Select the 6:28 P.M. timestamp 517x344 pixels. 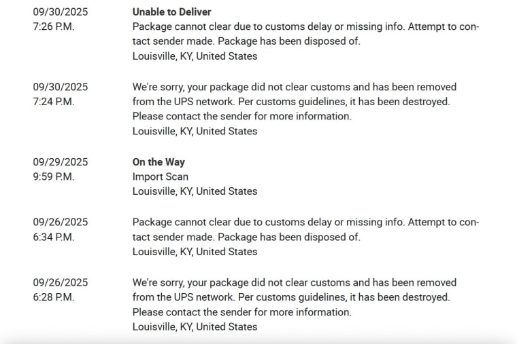[54, 297]
